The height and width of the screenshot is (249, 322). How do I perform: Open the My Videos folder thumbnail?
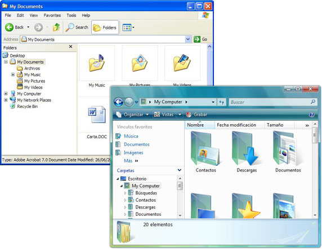click(x=182, y=63)
